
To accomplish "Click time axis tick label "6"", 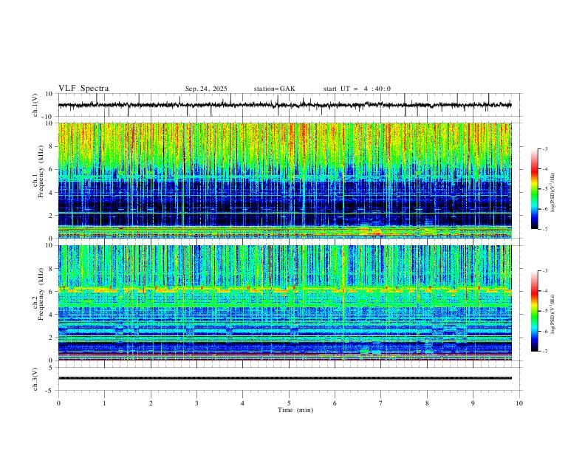I will click(335, 403).
